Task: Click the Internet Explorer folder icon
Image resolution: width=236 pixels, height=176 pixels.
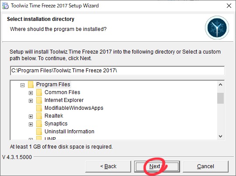Action: [x=39, y=100]
